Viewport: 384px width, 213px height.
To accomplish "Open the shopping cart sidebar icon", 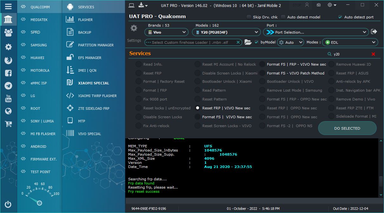I will [x=9, y=124].
